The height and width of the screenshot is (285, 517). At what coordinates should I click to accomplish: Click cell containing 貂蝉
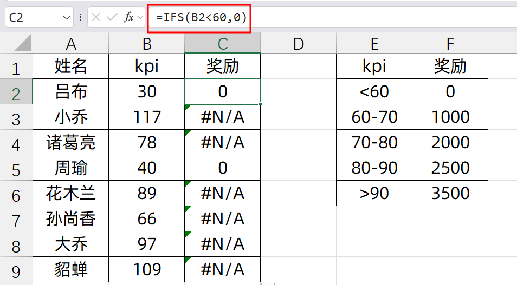tap(70, 269)
